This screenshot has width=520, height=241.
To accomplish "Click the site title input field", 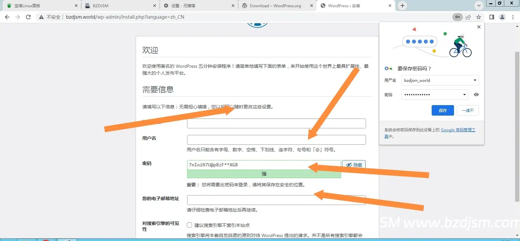I will pos(276,123).
